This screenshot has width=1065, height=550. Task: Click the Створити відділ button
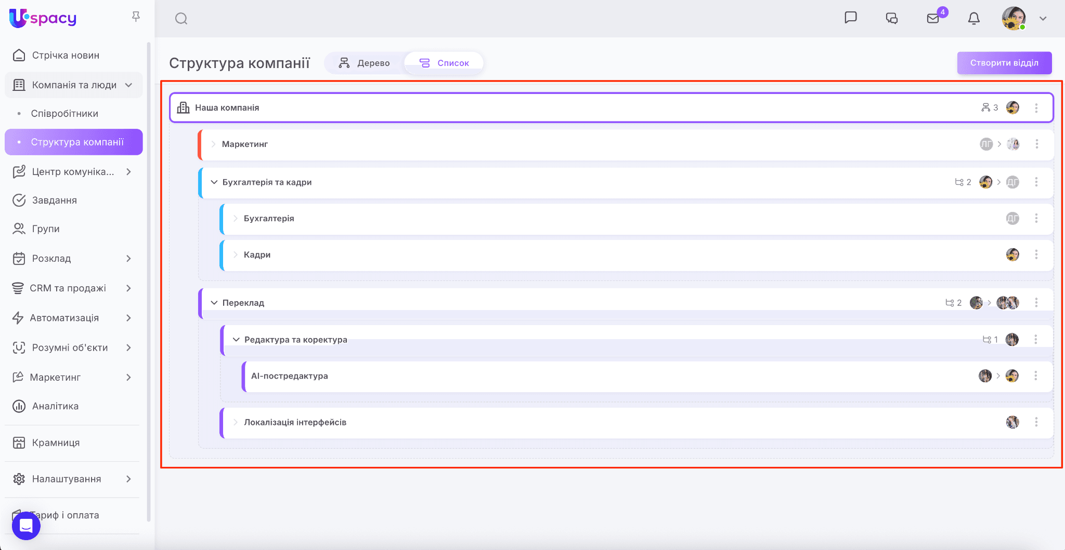pos(1004,63)
